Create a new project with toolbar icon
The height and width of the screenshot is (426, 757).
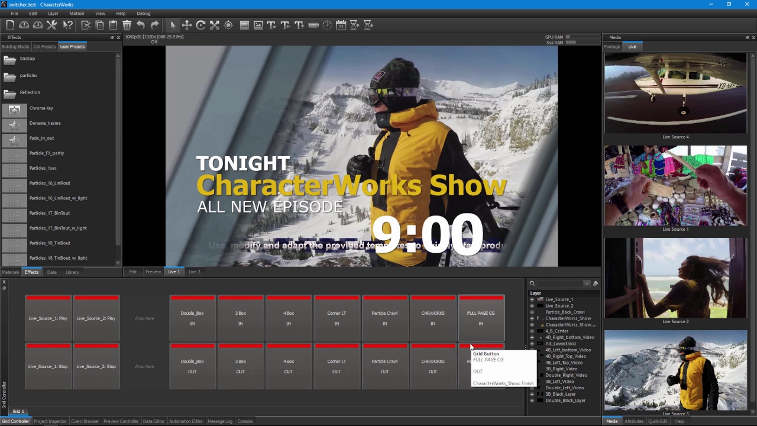(10, 25)
